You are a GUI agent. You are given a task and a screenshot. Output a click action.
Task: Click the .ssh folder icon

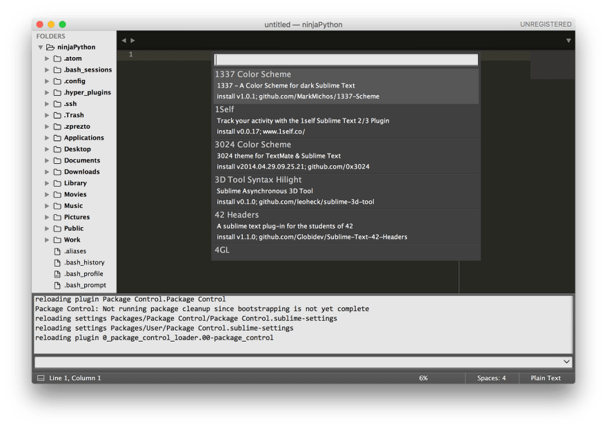point(57,103)
